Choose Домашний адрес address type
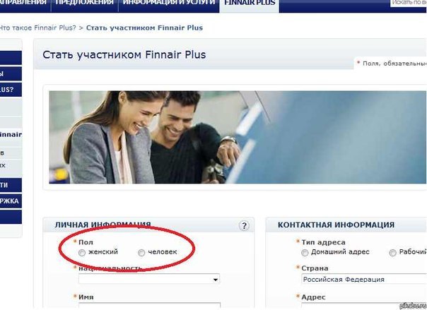 (305, 253)
